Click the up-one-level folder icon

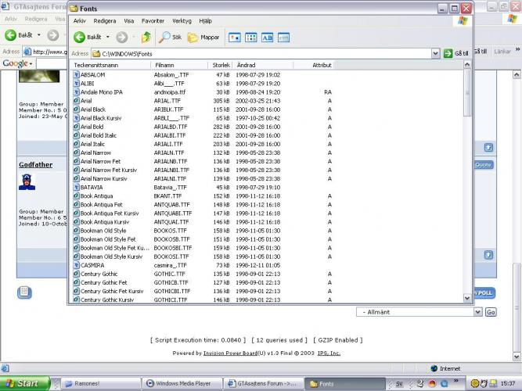point(146,37)
